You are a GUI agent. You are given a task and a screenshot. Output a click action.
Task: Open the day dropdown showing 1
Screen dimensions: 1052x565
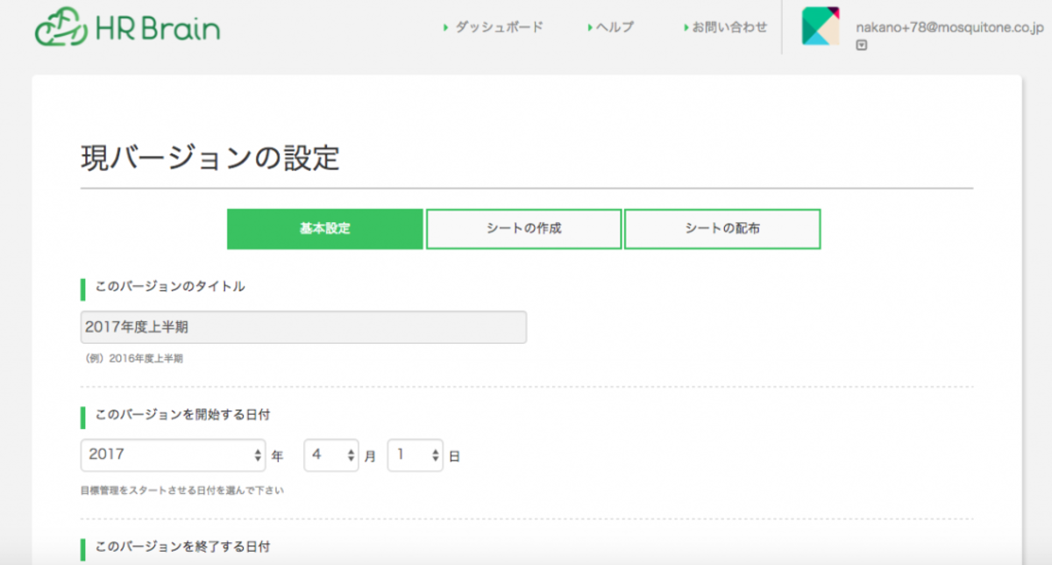coord(415,455)
